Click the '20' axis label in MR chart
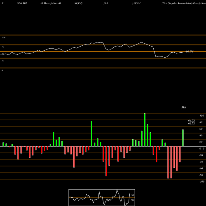The width and height of the screenshot is (206, 206). (201, 142)
